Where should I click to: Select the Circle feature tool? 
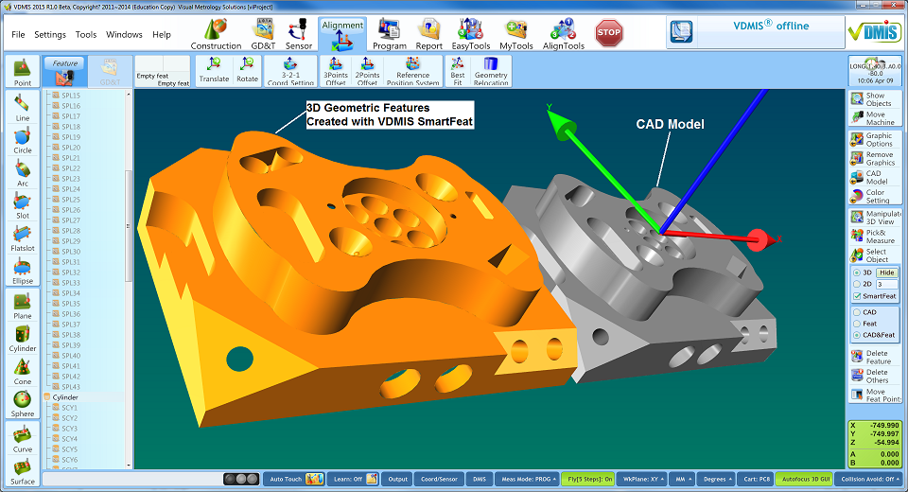(x=23, y=140)
